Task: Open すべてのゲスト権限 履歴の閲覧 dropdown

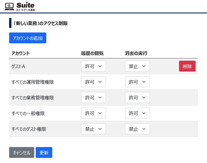Action: 93,129
